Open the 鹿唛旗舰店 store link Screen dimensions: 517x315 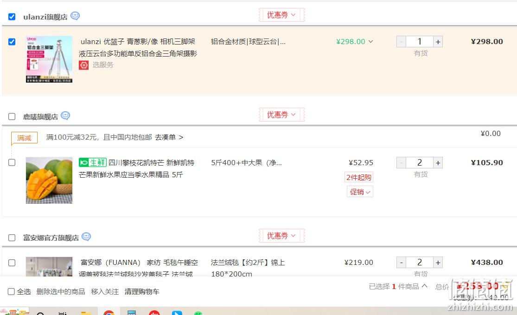(x=40, y=117)
